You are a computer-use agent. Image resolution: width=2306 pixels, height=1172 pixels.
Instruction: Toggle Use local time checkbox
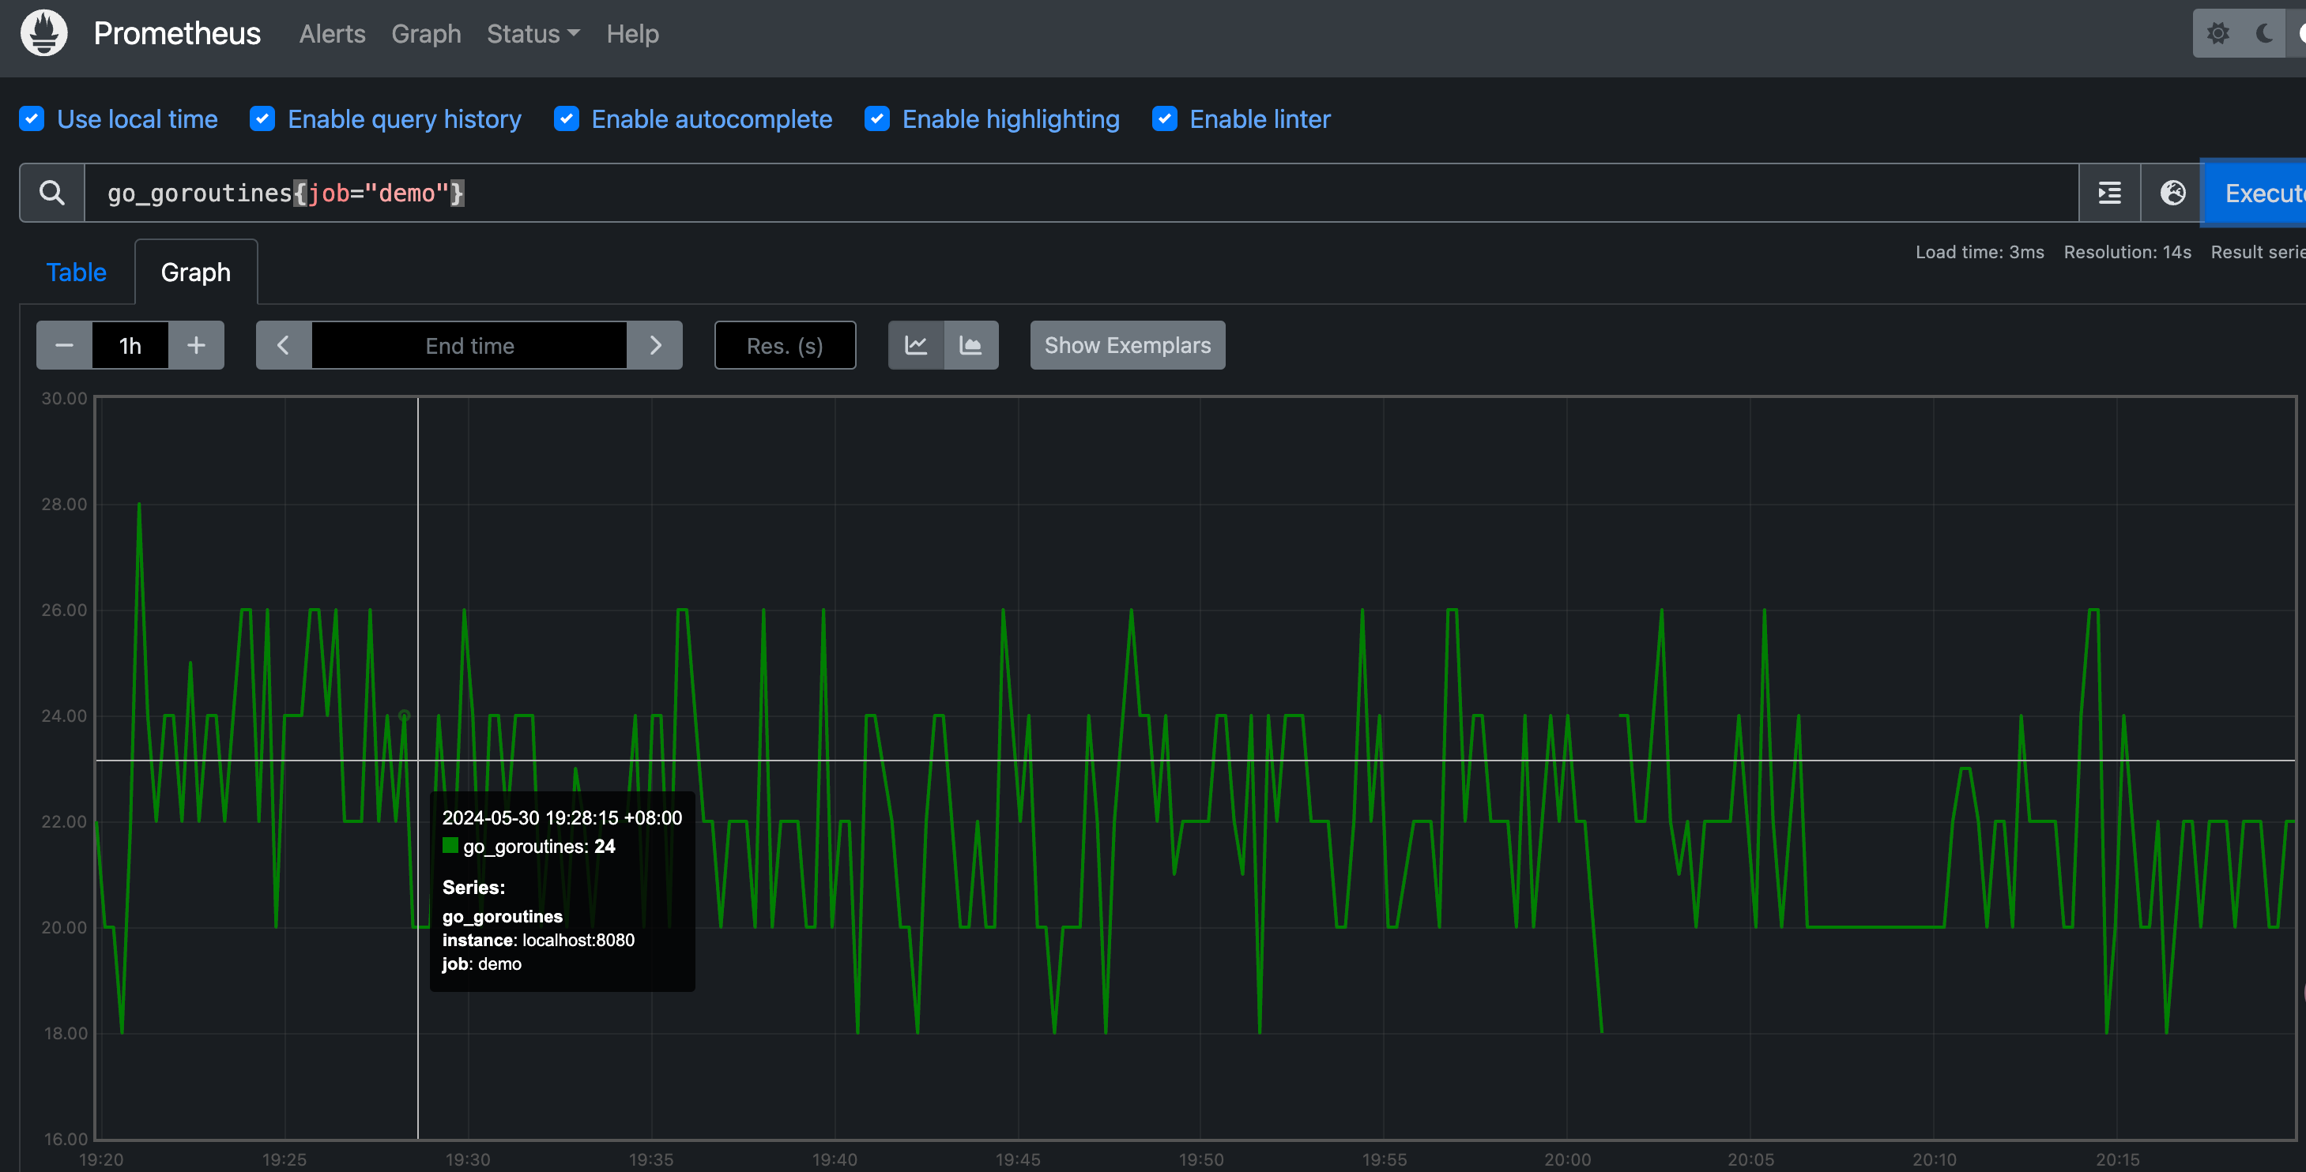click(32, 119)
